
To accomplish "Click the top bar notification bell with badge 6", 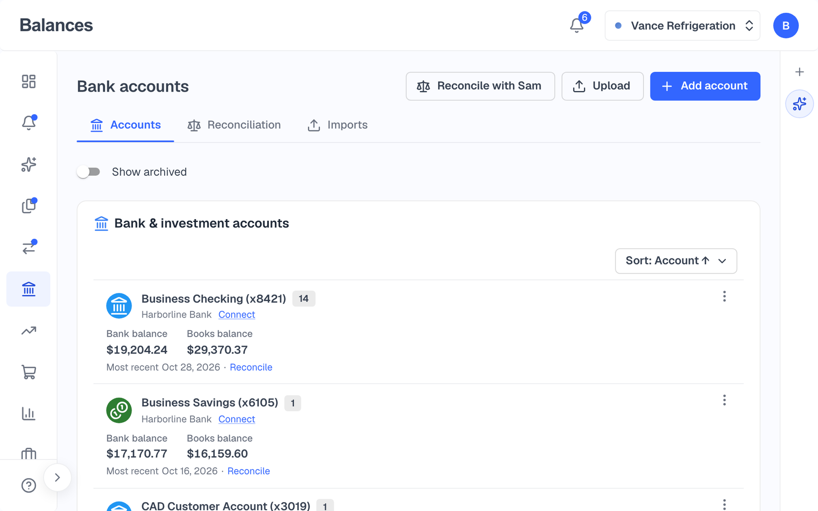I will (x=577, y=25).
